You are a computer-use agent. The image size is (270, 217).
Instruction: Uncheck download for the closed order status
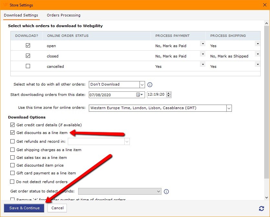point(28,56)
